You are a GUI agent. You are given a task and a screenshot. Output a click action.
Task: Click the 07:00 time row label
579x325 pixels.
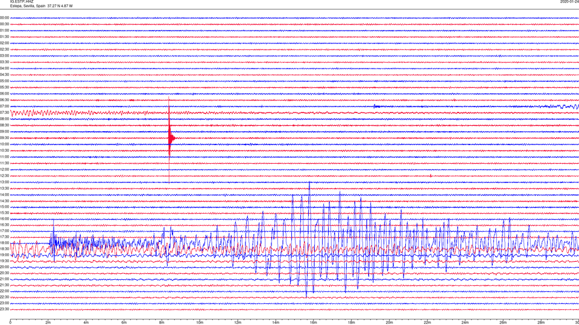coord(4,107)
